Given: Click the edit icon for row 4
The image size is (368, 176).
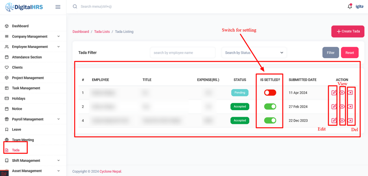Looking at the screenshot, I should pos(334,120).
